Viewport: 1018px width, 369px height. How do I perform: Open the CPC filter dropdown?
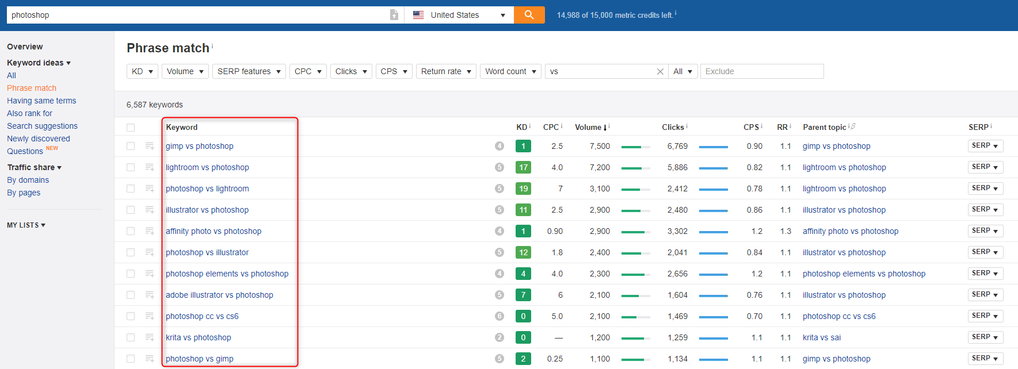pos(308,71)
